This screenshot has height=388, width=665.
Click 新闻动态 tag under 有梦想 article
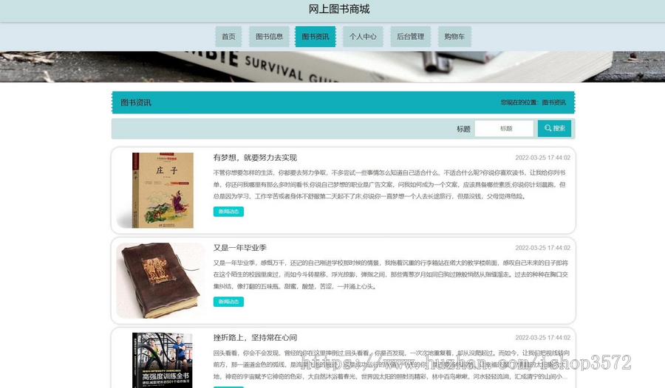[x=228, y=212]
